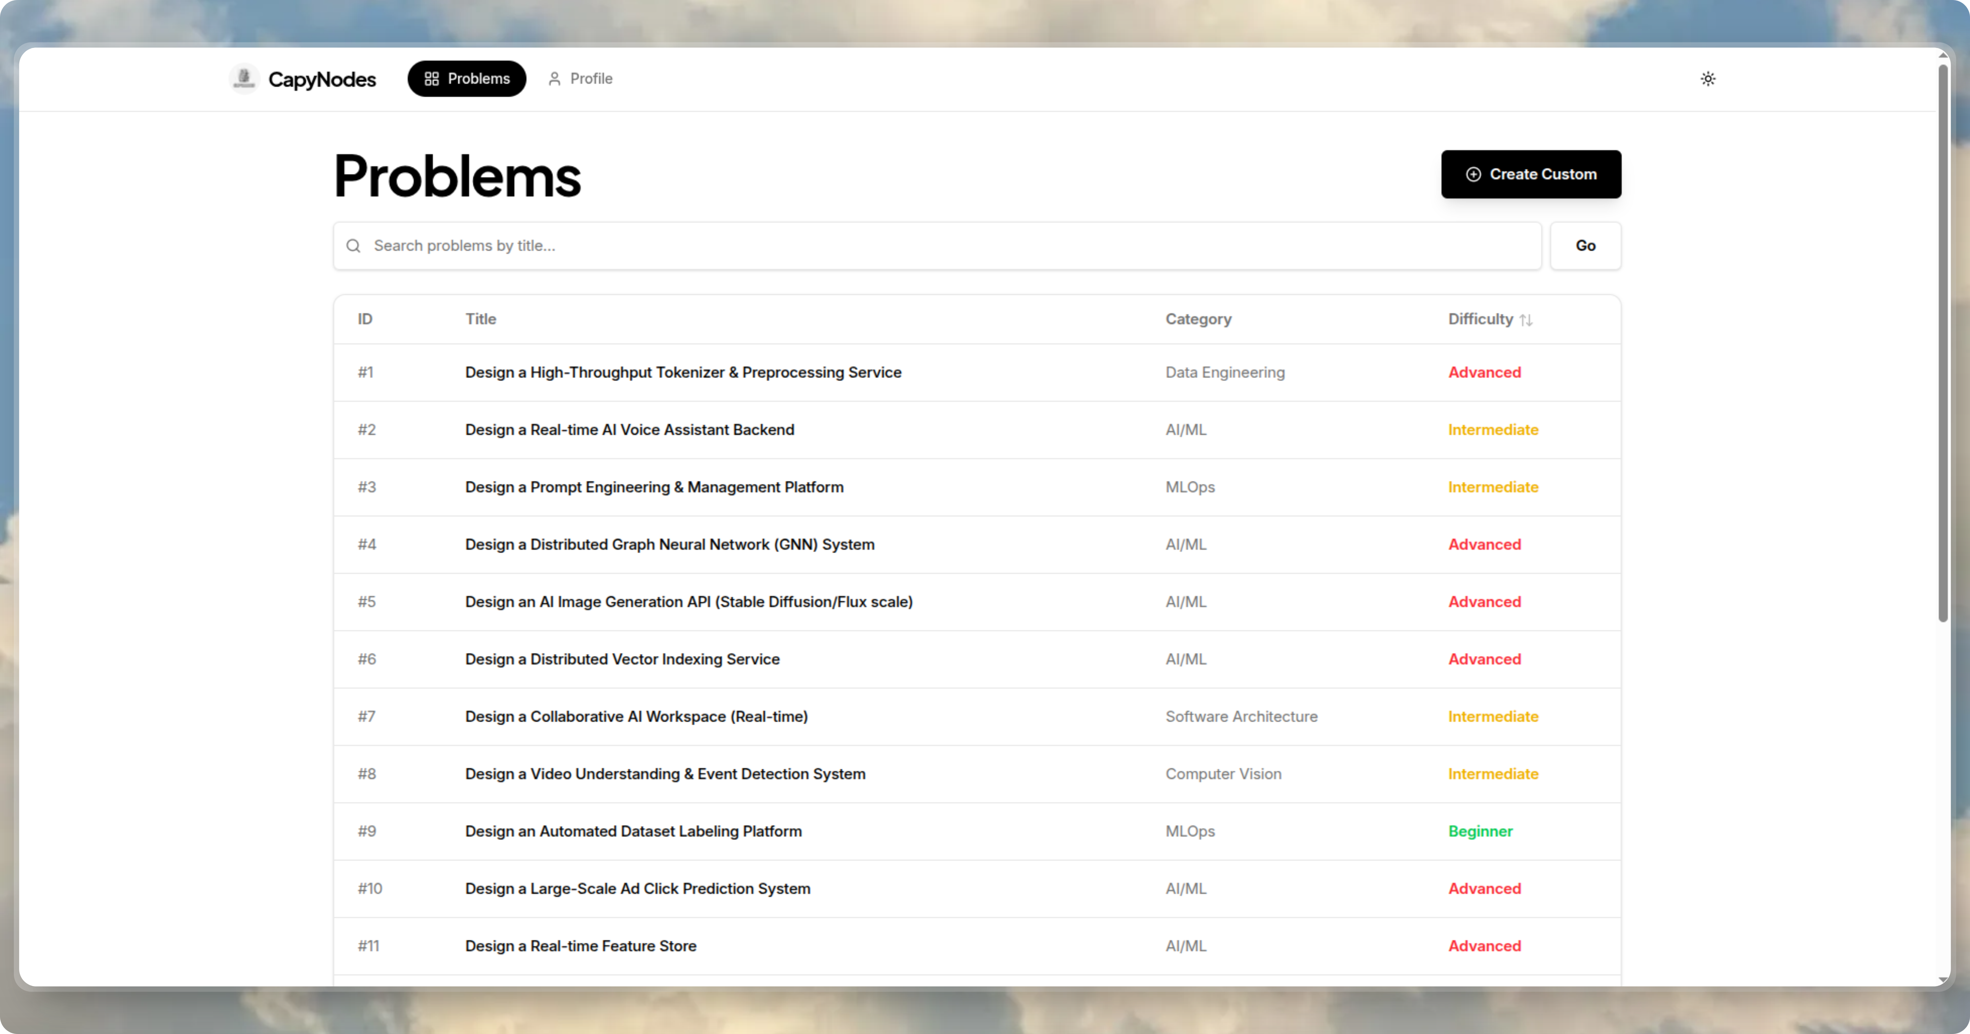Click the up-down sort icon in the table header
Viewport: 1970px width, 1034px height.
point(1526,320)
